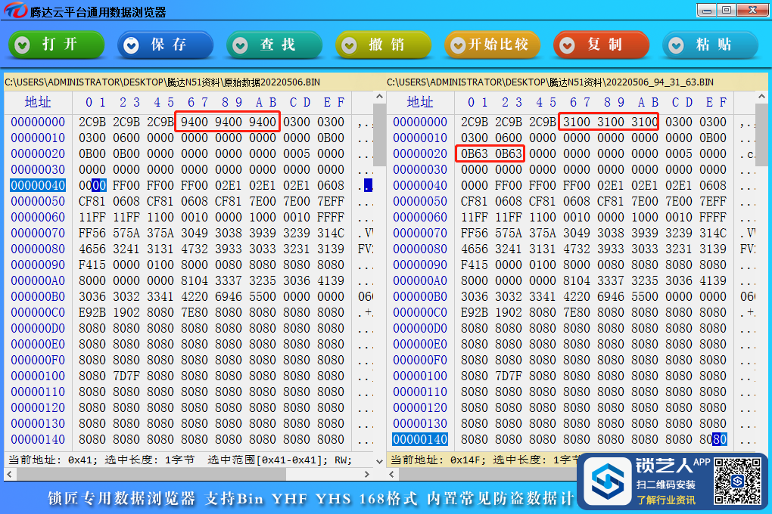Click left arrow of right panel horizontal scrollbar
The width and height of the screenshot is (772, 514).
click(391, 474)
